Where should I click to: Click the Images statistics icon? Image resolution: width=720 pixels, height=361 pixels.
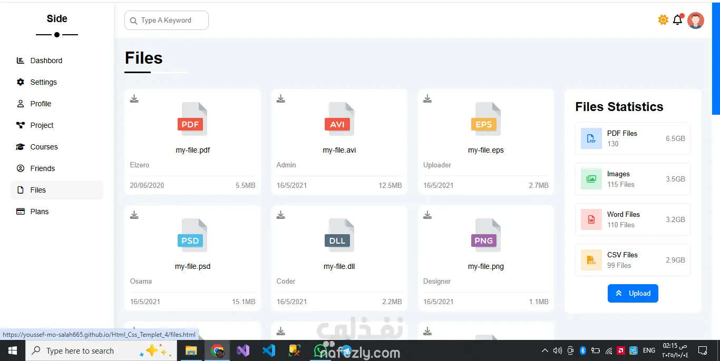pos(591,179)
